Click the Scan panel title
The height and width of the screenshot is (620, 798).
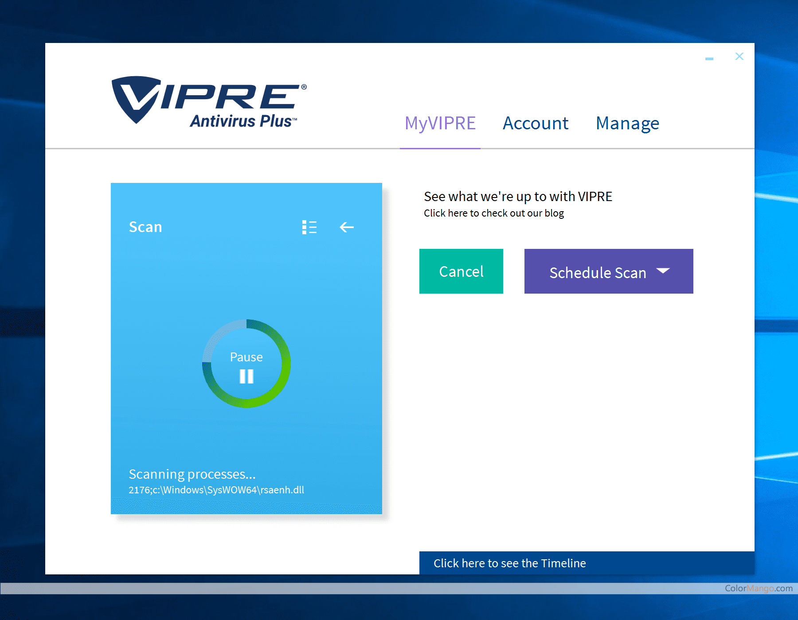pyautogui.click(x=145, y=227)
